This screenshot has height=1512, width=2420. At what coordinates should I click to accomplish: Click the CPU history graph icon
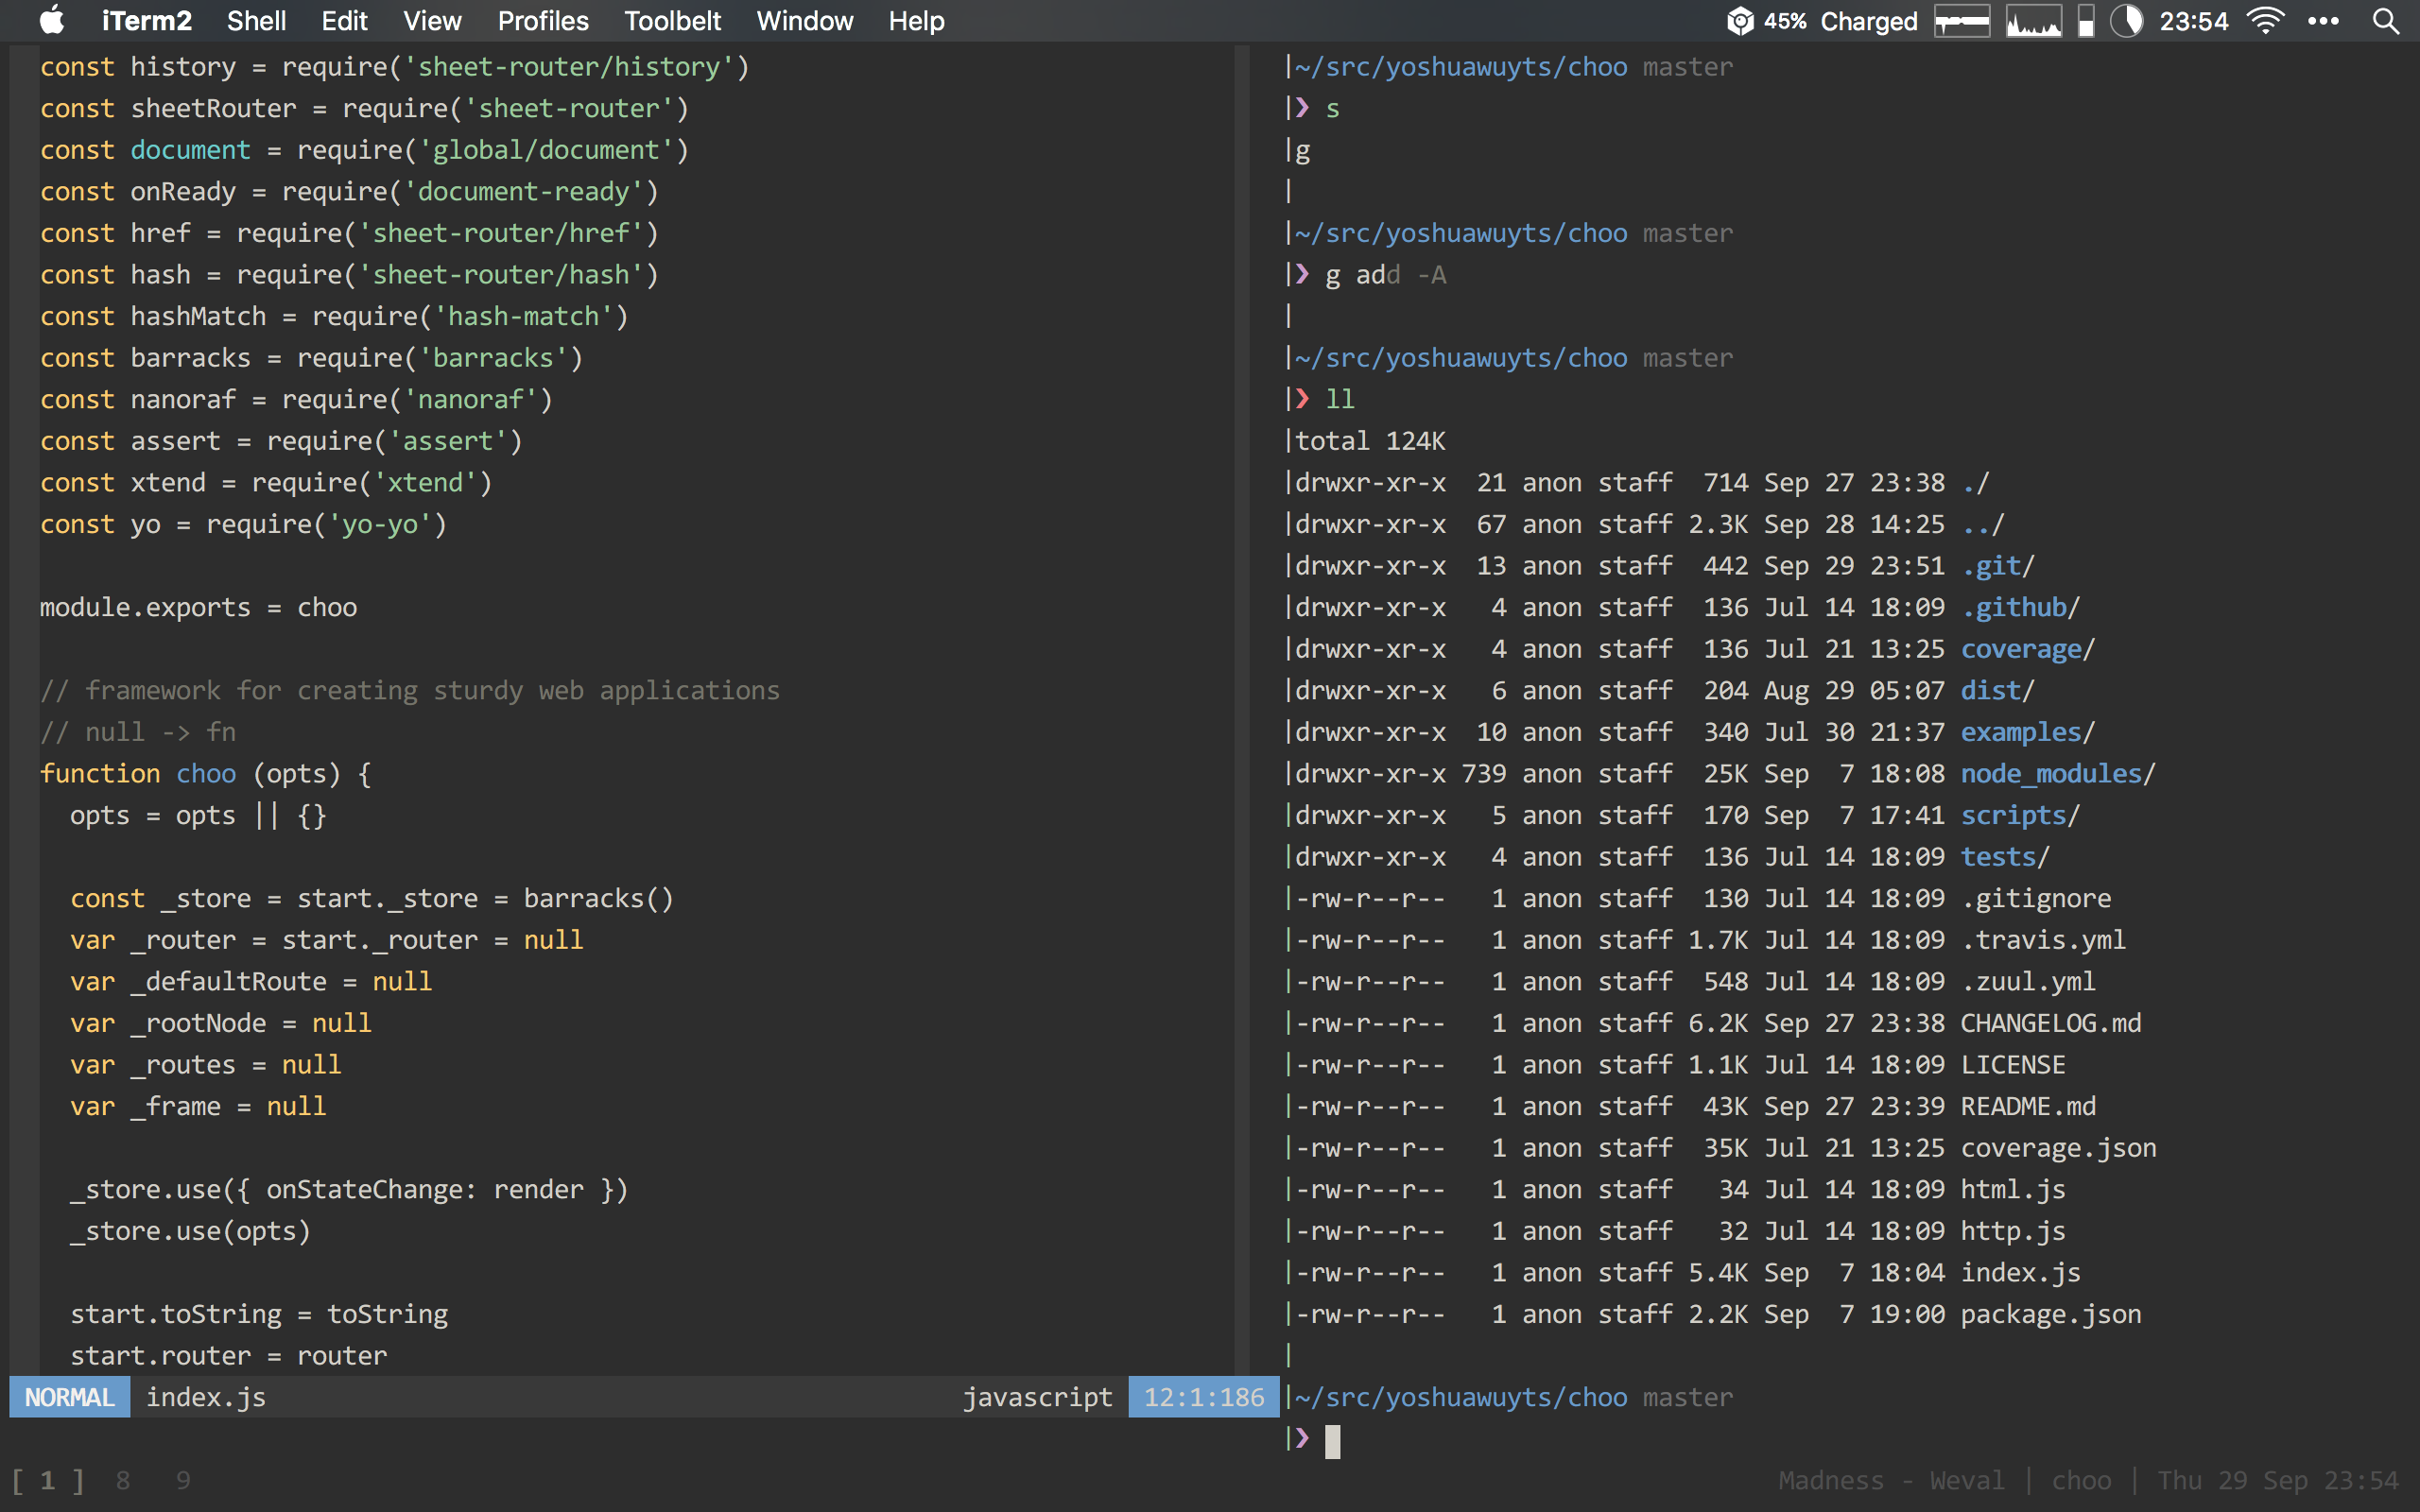[x=2033, y=21]
